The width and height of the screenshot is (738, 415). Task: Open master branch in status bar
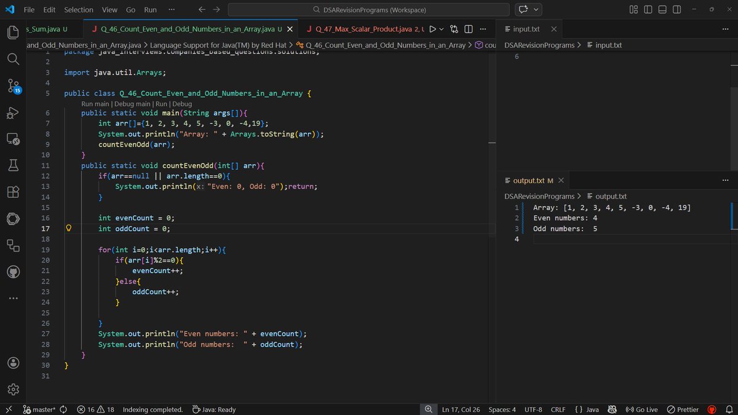click(x=38, y=409)
